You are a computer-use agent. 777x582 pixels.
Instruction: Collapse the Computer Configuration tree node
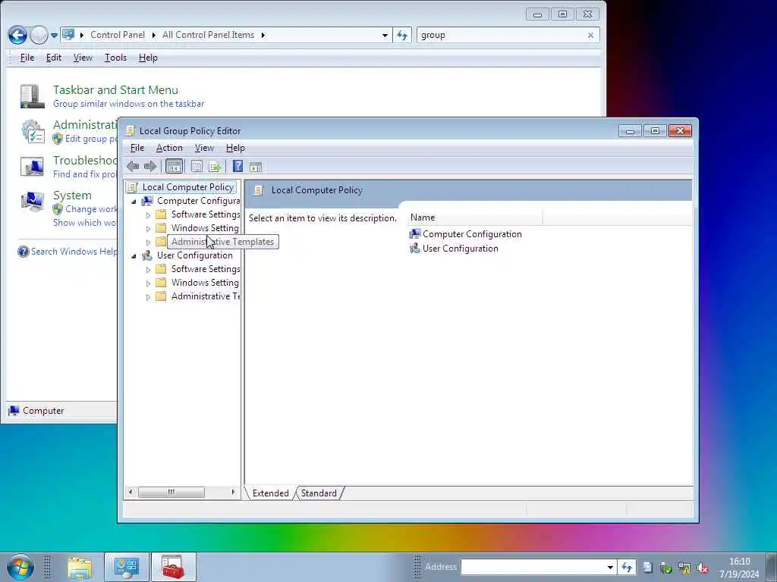pyautogui.click(x=134, y=202)
